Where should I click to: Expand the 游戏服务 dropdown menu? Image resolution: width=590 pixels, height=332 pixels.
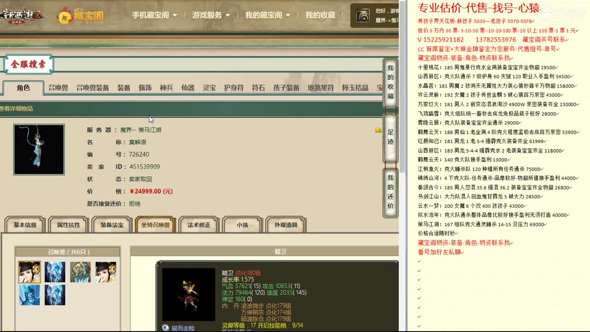[211, 15]
